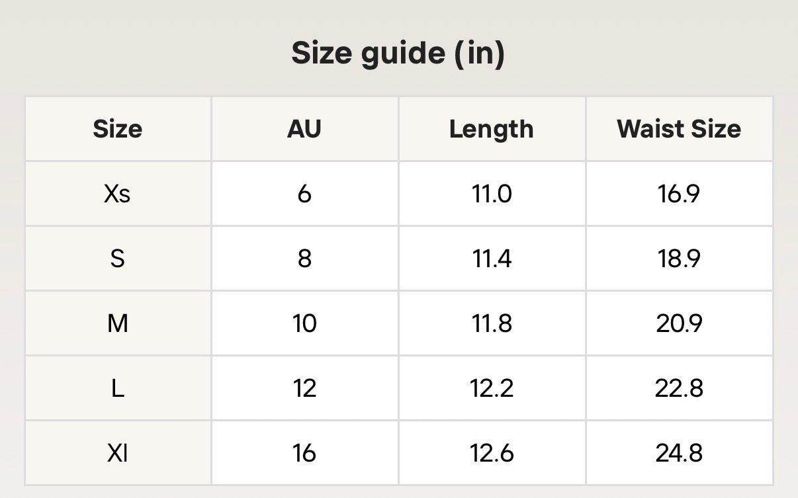Screen dimensions: 798x498
Task: Choose the M size row label
Action: pyautogui.click(x=118, y=323)
